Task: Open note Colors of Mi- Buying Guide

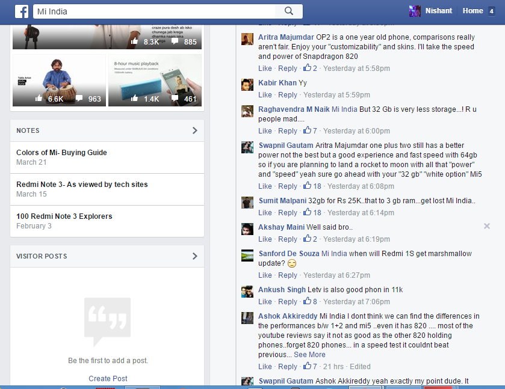Action: [61, 153]
